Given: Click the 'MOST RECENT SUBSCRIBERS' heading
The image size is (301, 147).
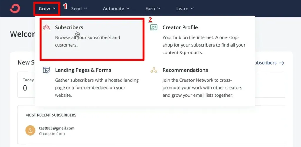Looking at the screenshot, I should coord(51,115).
